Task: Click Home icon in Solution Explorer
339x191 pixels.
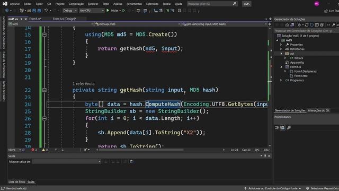Action: click(287, 25)
